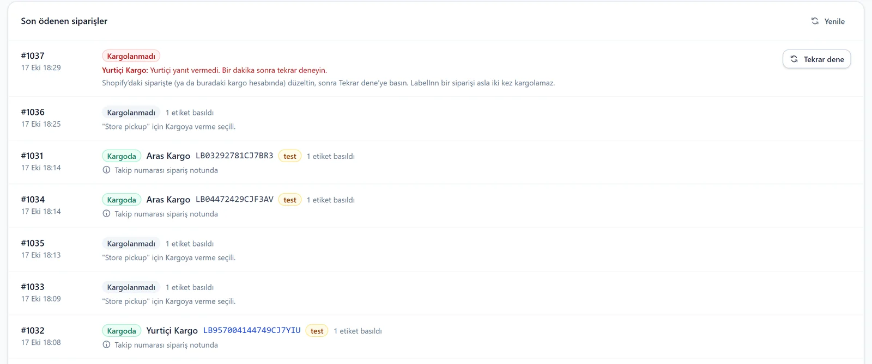Image resolution: width=872 pixels, height=364 pixels.
Task: Click info icon in order #1034 row
Action: click(106, 214)
